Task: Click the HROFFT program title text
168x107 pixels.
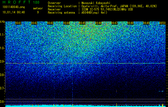Action: click(17, 2)
